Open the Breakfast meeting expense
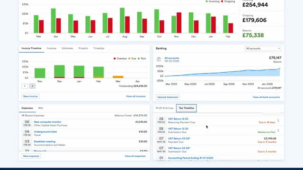The height and width of the screenshot is (170, 303). click(45, 142)
